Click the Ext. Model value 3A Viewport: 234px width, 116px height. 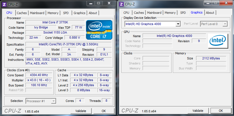coord(69,54)
